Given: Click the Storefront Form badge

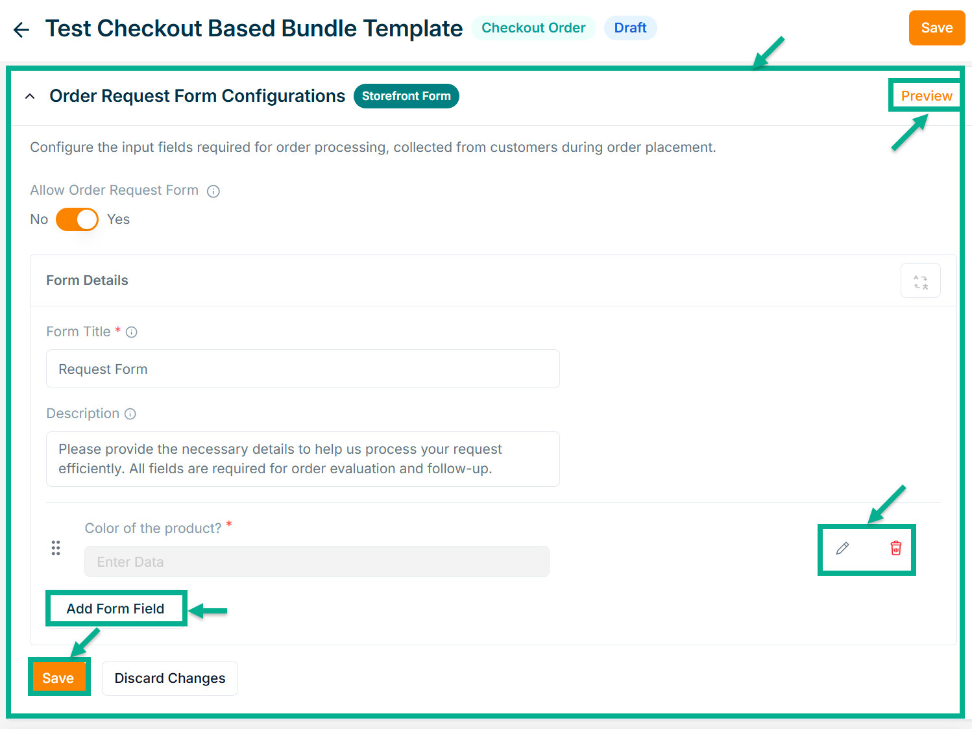Looking at the screenshot, I should click(x=406, y=96).
